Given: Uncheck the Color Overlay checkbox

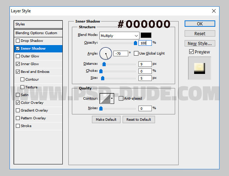Looking at the screenshot, I should (x=18, y=102).
